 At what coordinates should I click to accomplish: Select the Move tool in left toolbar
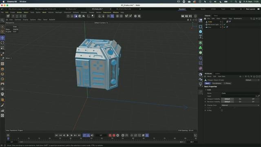click(2, 38)
